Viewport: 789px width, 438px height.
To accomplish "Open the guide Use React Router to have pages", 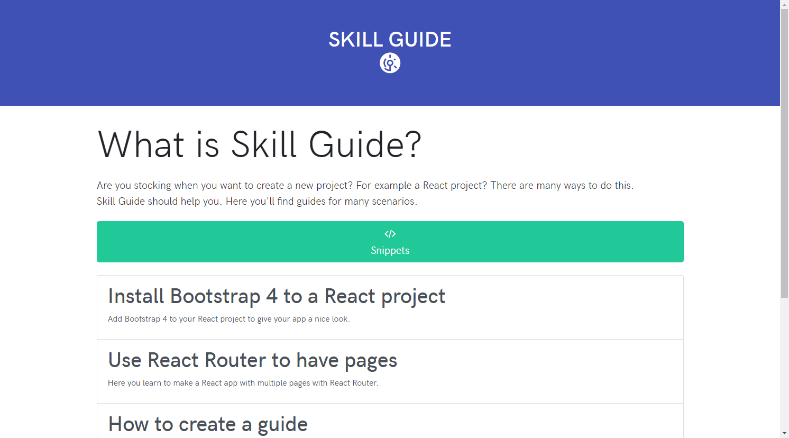I will point(252,360).
